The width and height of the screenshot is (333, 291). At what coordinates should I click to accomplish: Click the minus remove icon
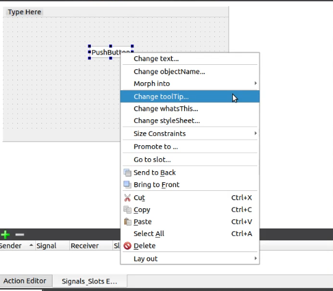coord(20,235)
